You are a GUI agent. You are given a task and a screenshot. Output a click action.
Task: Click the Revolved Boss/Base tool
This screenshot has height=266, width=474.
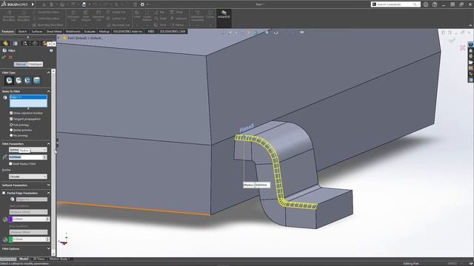coord(24,16)
